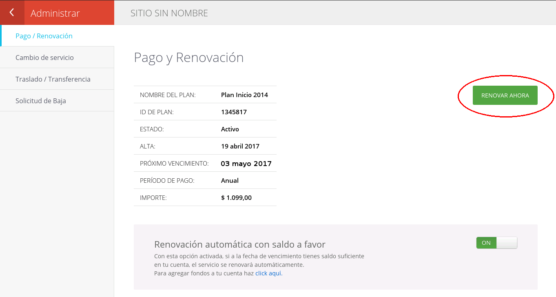Click the ESTADO label
This screenshot has width=556, height=297.
click(x=152, y=129)
